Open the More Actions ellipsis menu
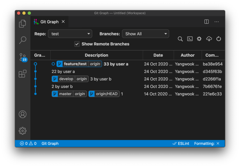Viewport: 240px width, 167px height. [217, 22]
